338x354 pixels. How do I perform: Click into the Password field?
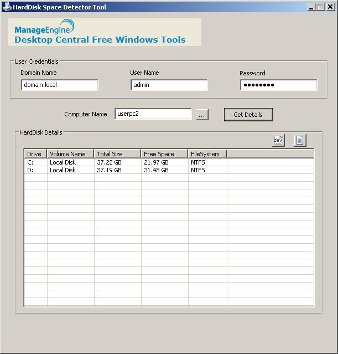click(279, 85)
